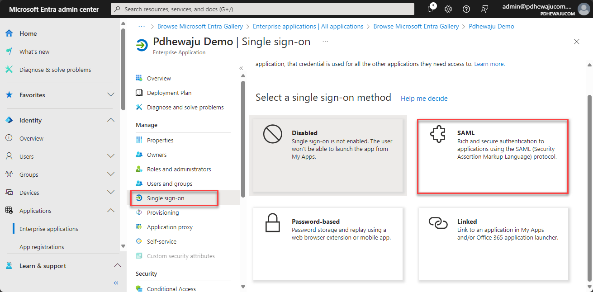Viewport: 593px width, 292px height.
Task: Collapse the resource menu double-chevron
Action: [241, 68]
